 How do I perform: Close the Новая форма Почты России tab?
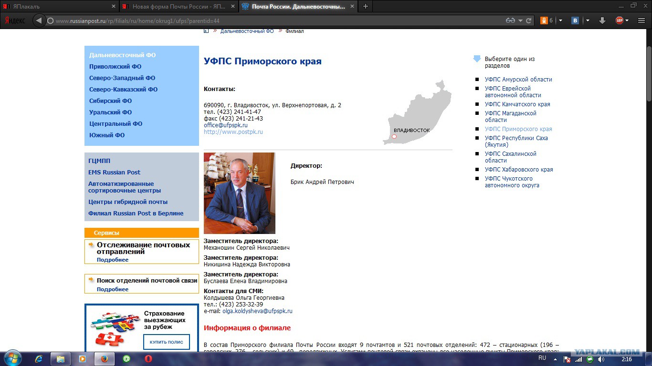pyautogui.click(x=233, y=7)
